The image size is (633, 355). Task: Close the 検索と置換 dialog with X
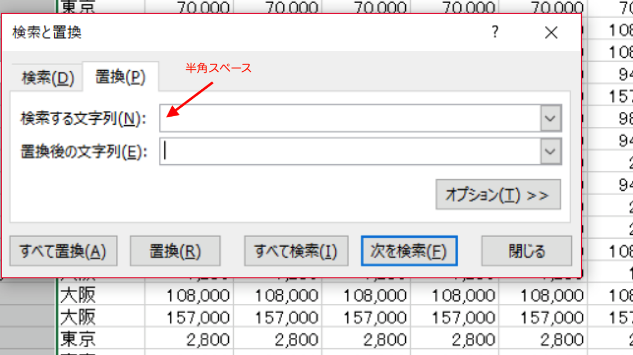551,32
